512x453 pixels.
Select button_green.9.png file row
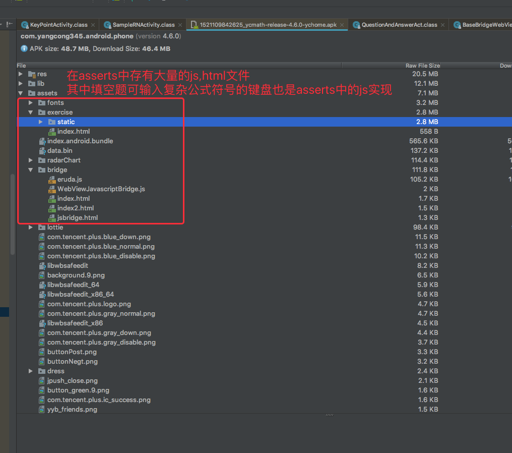click(264, 390)
